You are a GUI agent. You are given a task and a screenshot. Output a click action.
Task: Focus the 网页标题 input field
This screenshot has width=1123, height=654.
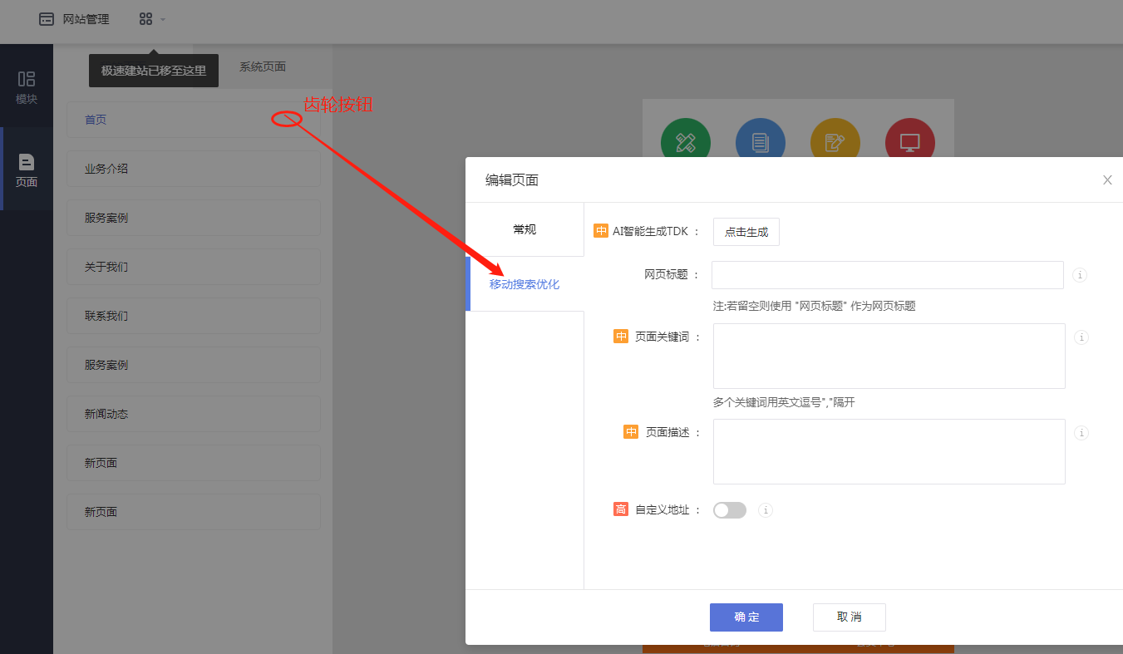pos(888,275)
